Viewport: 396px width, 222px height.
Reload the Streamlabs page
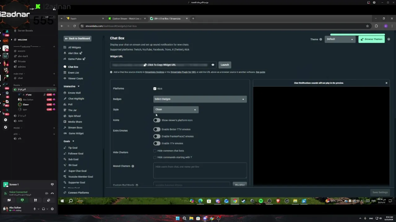pos(75,26)
